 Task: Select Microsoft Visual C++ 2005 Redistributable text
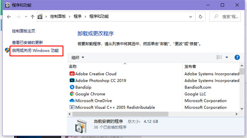pos(115,107)
